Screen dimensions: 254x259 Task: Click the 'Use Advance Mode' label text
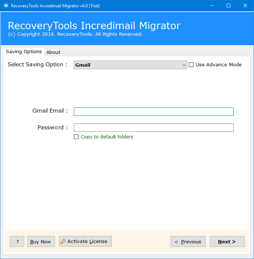tap(218, 64)
